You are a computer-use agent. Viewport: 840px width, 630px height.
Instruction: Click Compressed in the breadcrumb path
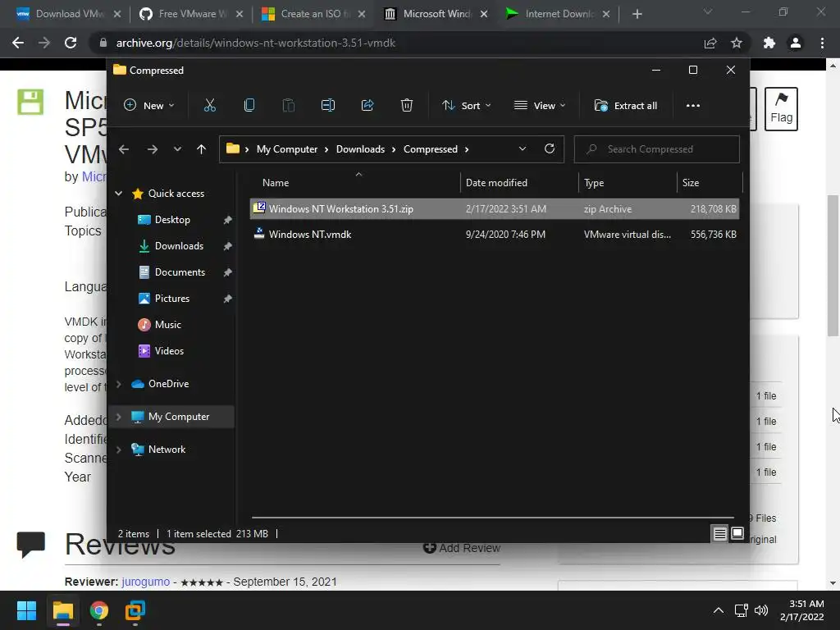(431, 149)
